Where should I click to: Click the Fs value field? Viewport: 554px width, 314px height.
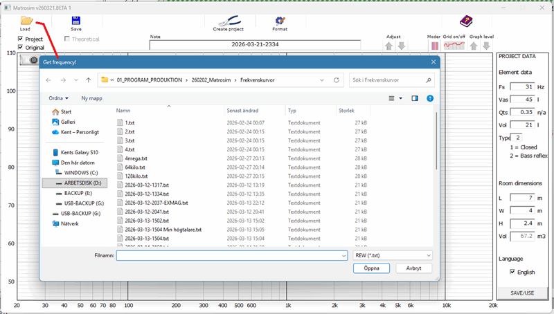pos(522,86)
